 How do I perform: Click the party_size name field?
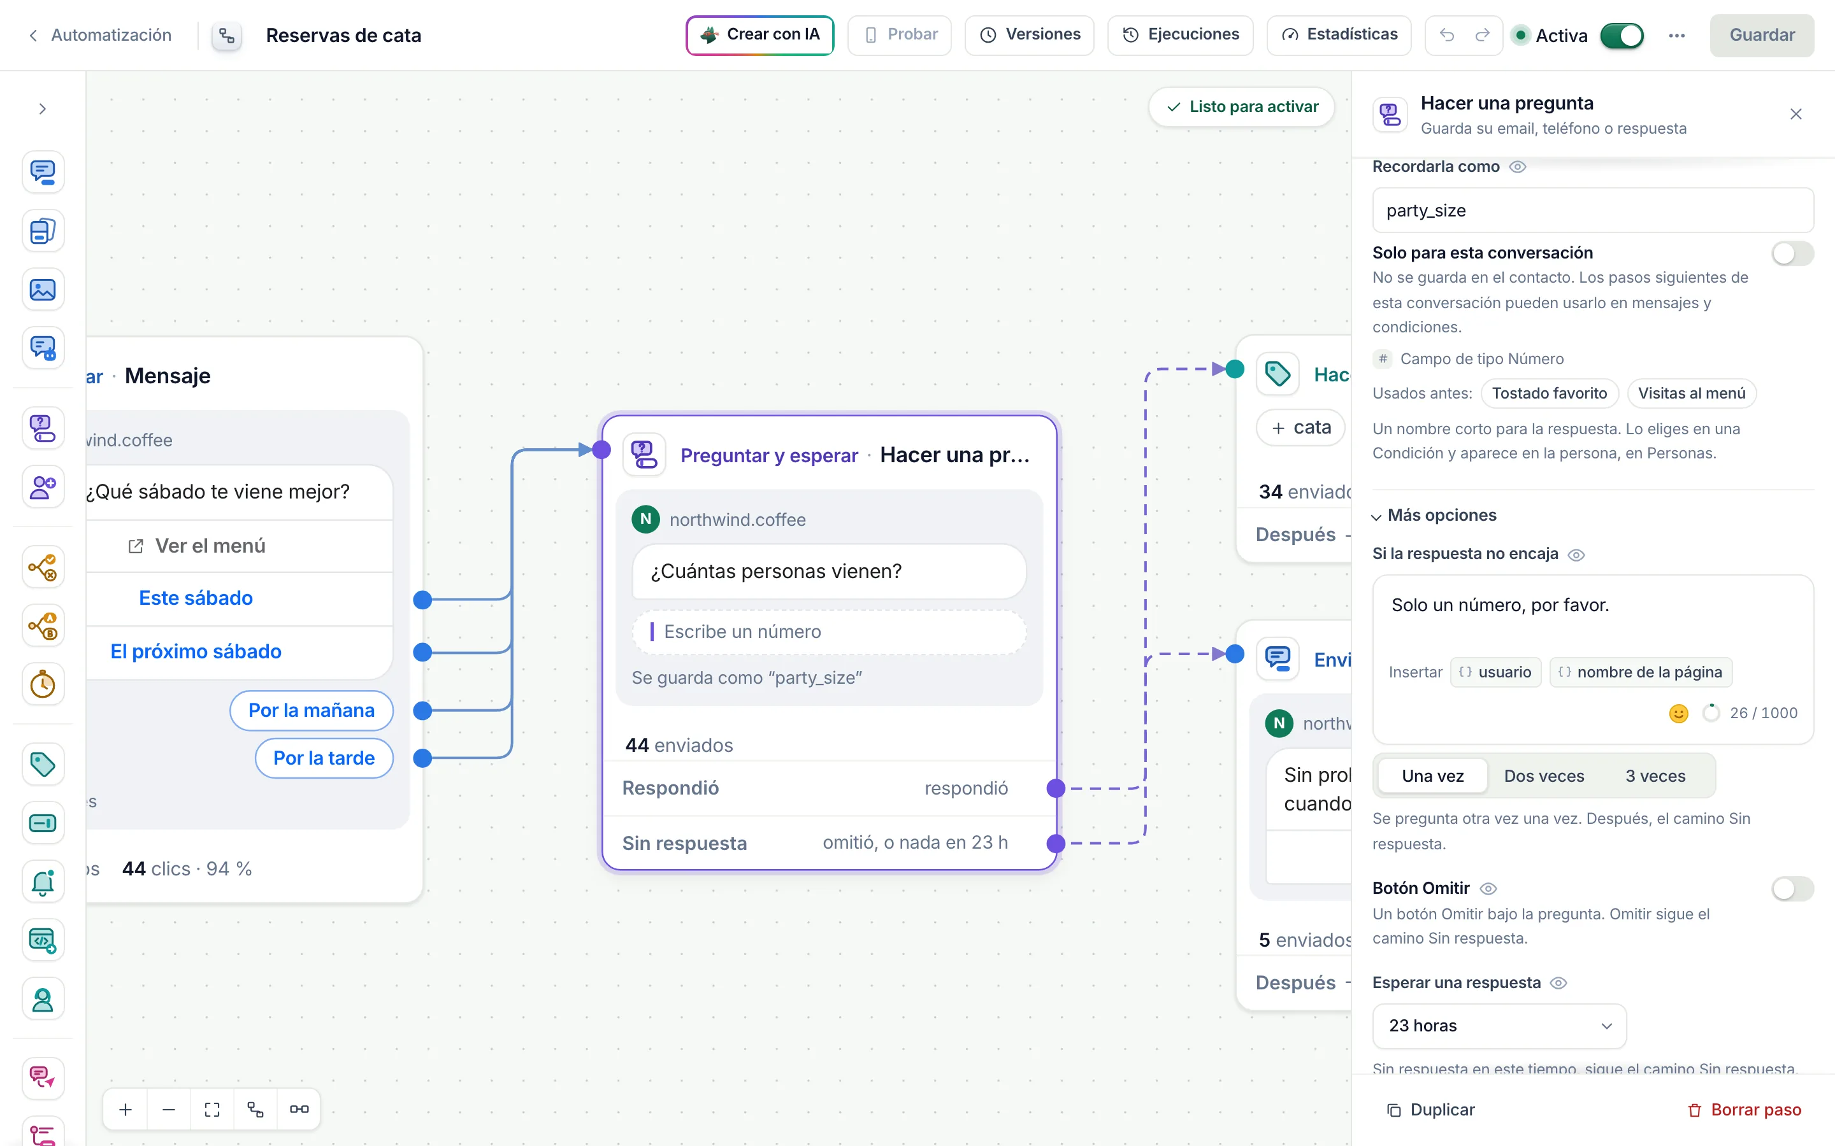[x=1592, y=211]
